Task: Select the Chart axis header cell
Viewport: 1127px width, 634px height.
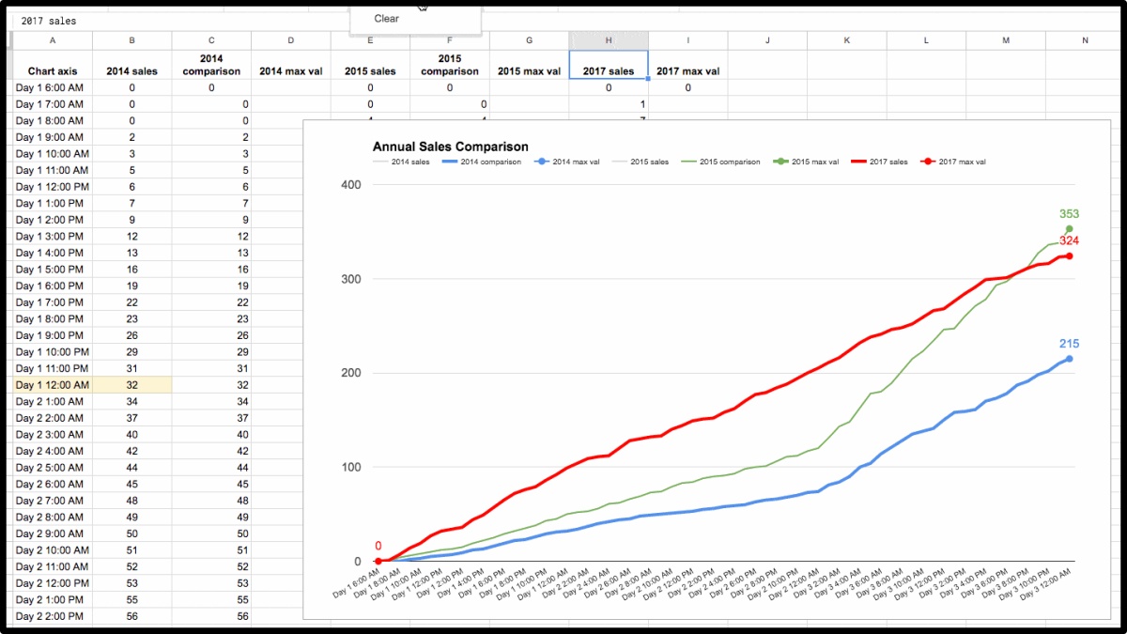Action: click(x=53, y=70)
